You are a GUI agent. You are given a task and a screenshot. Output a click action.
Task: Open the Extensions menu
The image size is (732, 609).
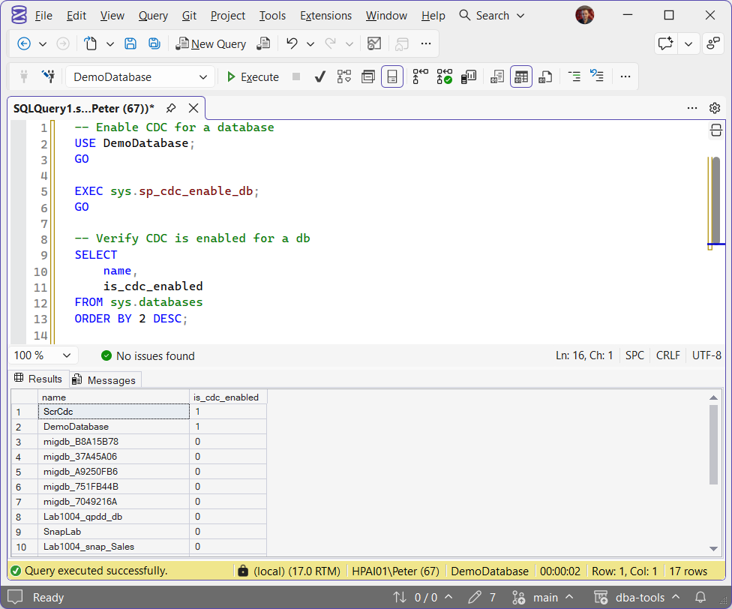[325, 16]
